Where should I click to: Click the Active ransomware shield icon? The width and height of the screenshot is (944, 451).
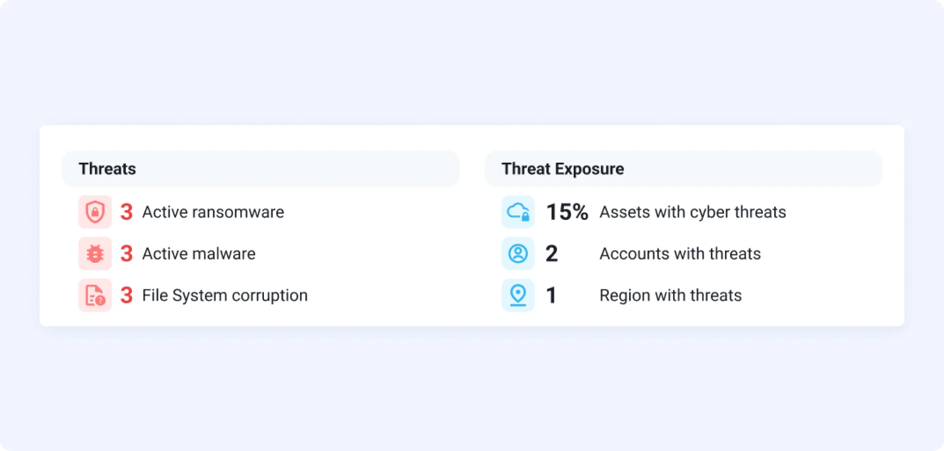pos(95,212)
